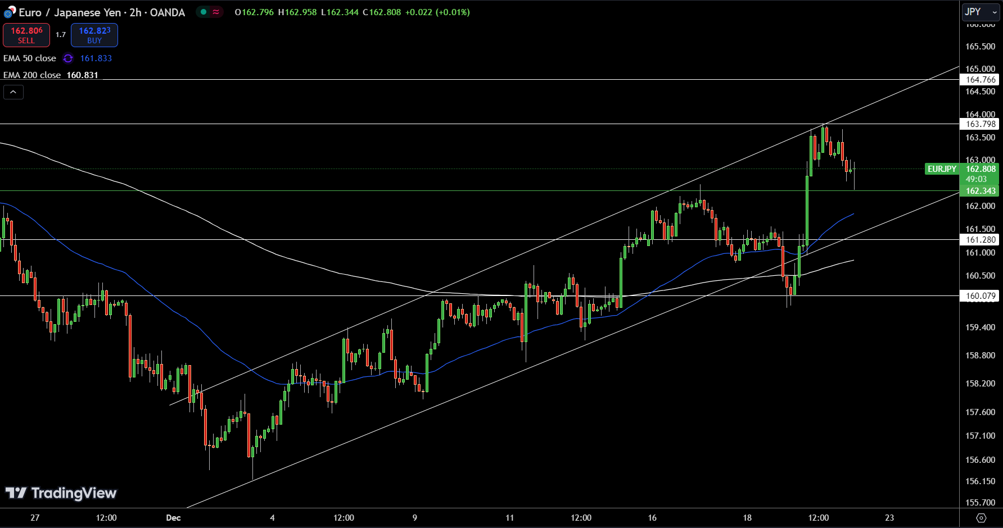Screen dimensions: 1003x528
Task: Click the green EURJPY price tag
Action: click(x=942, y=169)
